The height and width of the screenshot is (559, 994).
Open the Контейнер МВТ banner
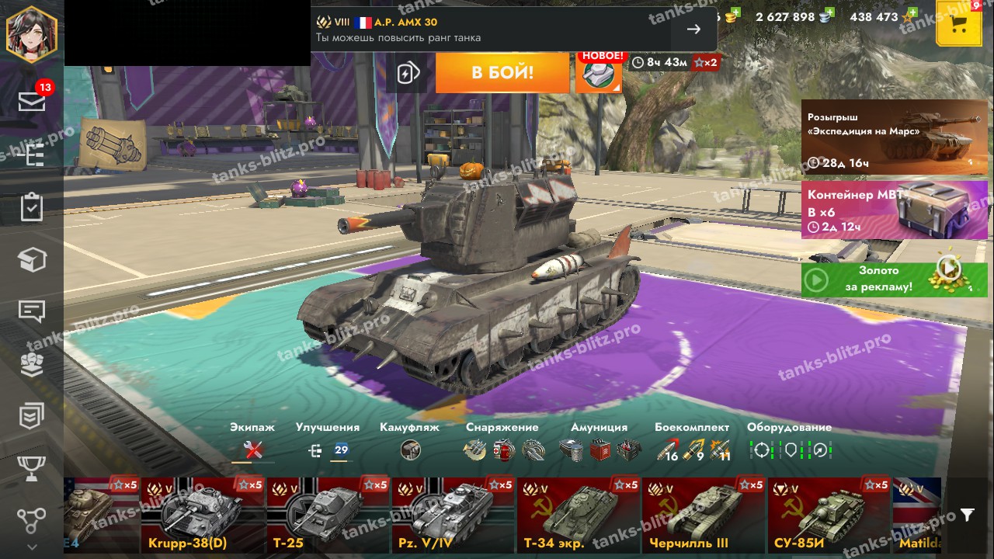(895, 210)
